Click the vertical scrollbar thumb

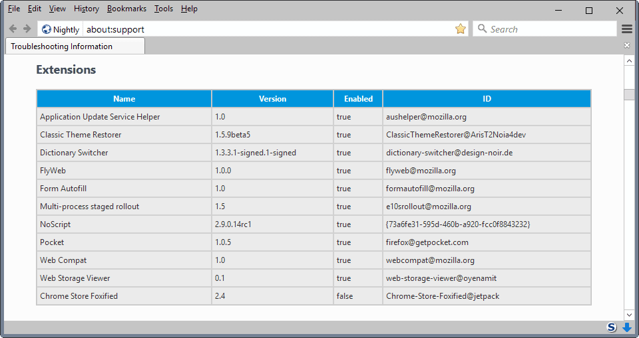629,94
